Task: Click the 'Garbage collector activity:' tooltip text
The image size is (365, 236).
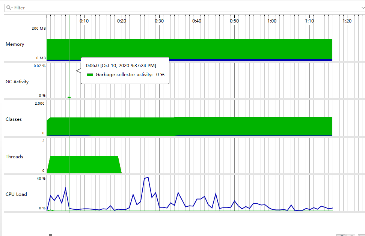Action: tap(124, 75)
